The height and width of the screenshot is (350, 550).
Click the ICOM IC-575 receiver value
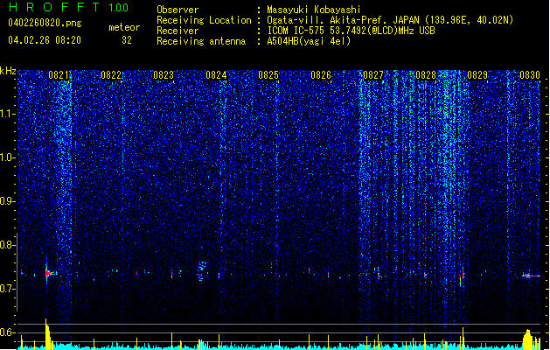click(352, 31)
